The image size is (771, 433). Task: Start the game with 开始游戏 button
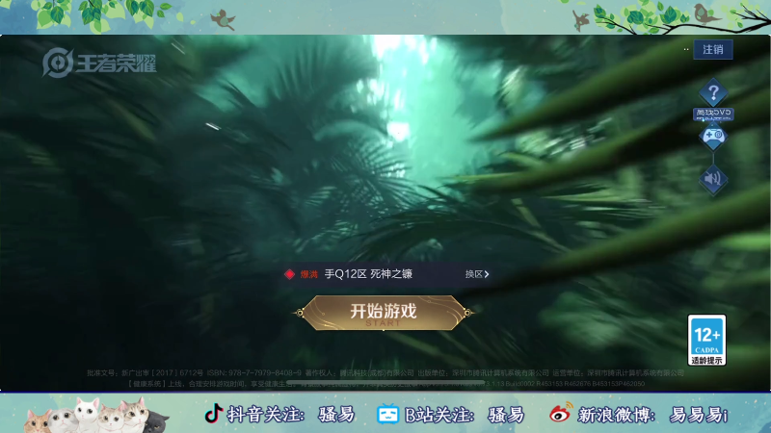(384, 313)
